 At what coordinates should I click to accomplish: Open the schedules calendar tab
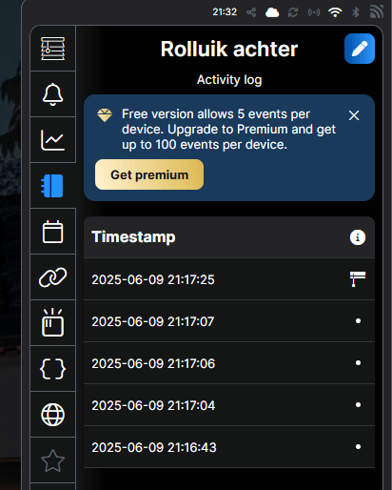[x=52, y=232]
